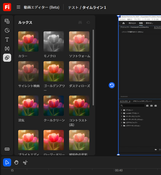This screenshot has height=175, width=161.
Task: Choose the クールクリーン look thumbnail
Action: pos(54,106)
